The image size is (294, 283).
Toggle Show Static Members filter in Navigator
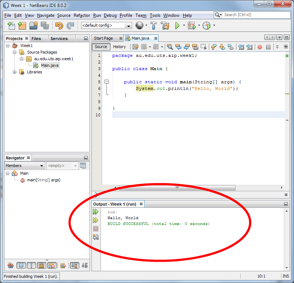click(31, 265)
